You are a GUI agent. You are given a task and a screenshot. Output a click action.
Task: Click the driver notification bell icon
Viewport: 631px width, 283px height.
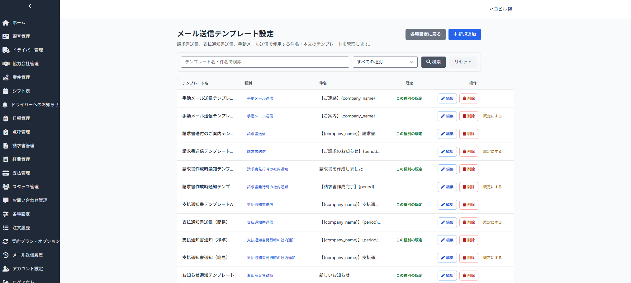click(x=5, y=105)
